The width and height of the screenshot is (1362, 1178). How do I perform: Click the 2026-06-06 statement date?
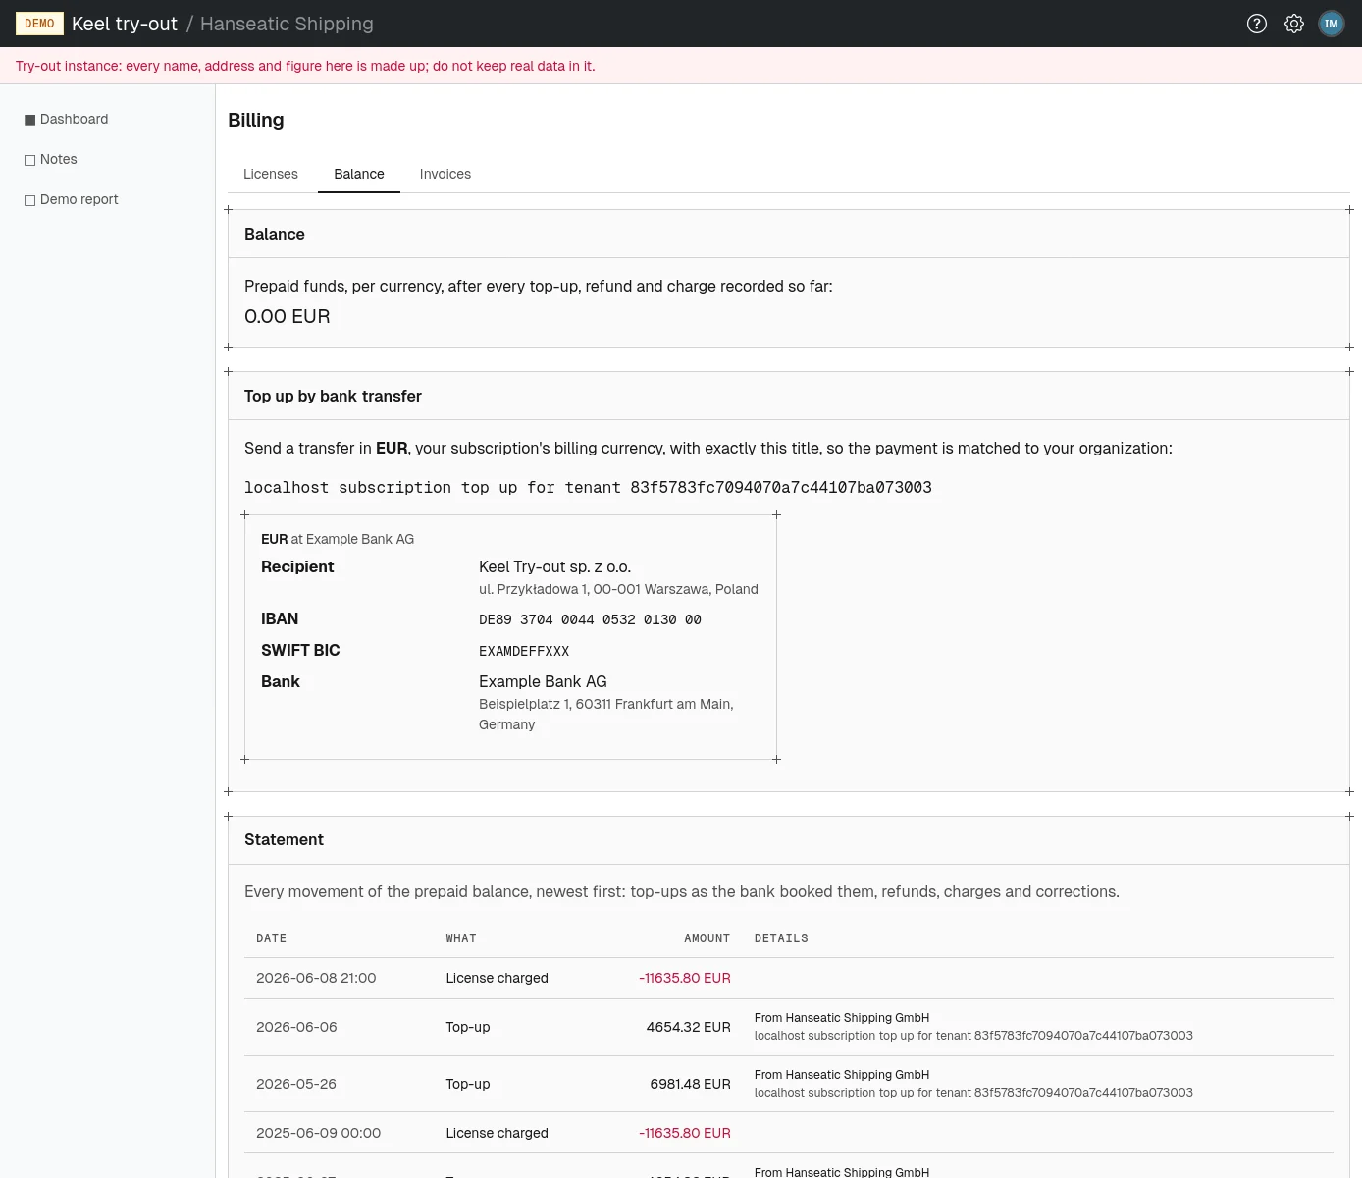coord(296,1027)
